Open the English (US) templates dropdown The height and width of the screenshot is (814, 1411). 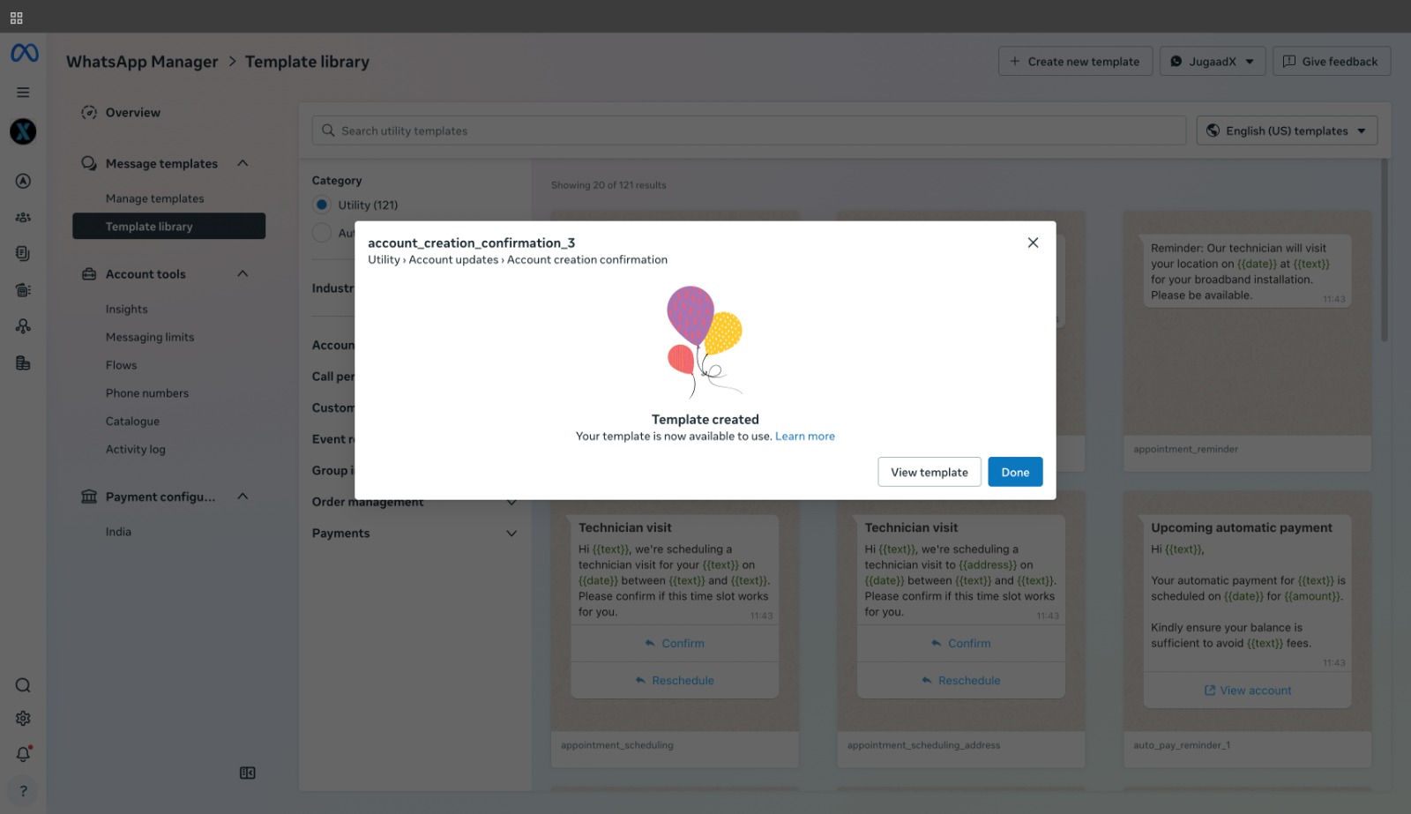pos(1287,131)
